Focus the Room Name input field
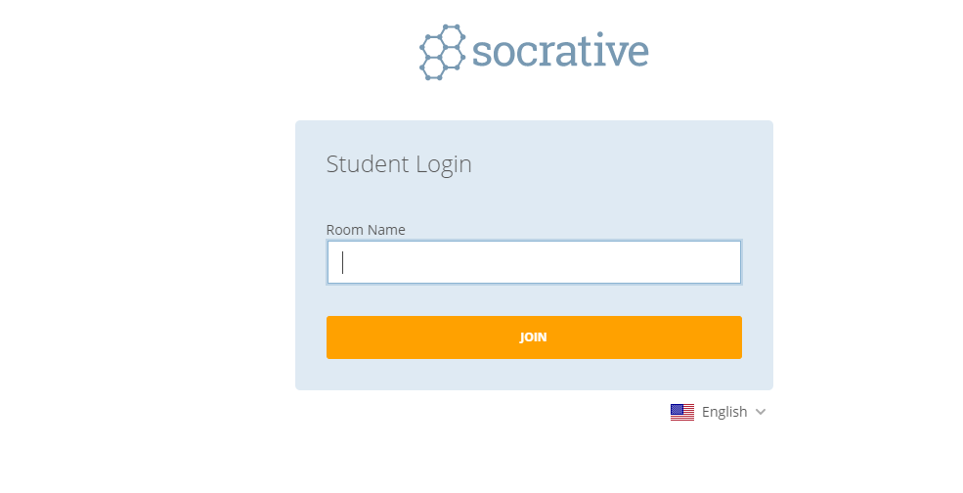The width and height of the screenshot is (963, 493). pos(534,262)
